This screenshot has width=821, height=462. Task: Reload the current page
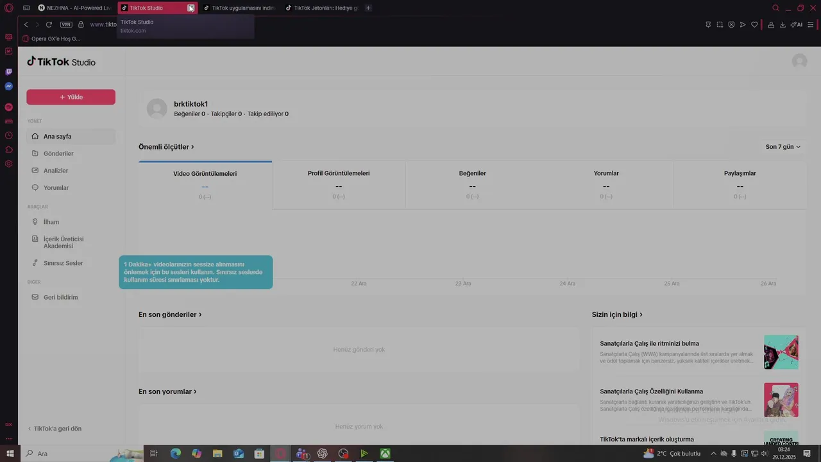coord(49,24)
